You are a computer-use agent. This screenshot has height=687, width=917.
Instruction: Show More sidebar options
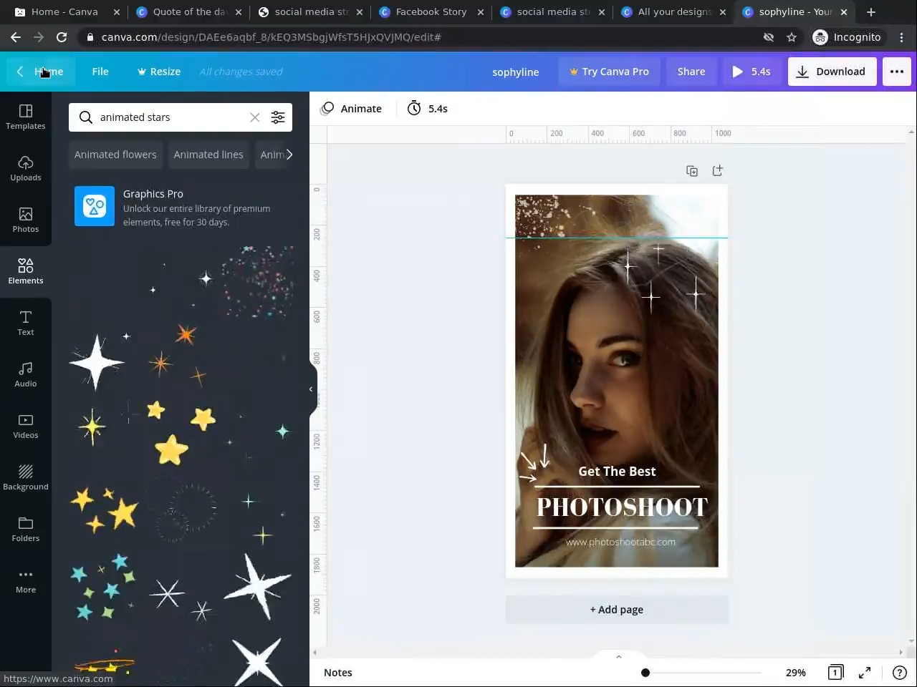[x=26, y=580]
